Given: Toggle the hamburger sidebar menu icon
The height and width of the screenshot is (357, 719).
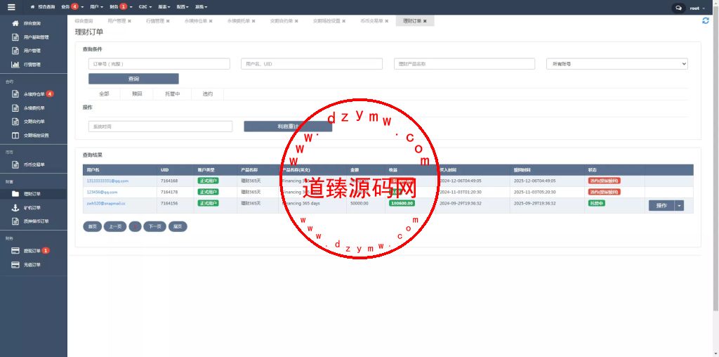Looking at the screenshot, I should (x=11, y=7).
